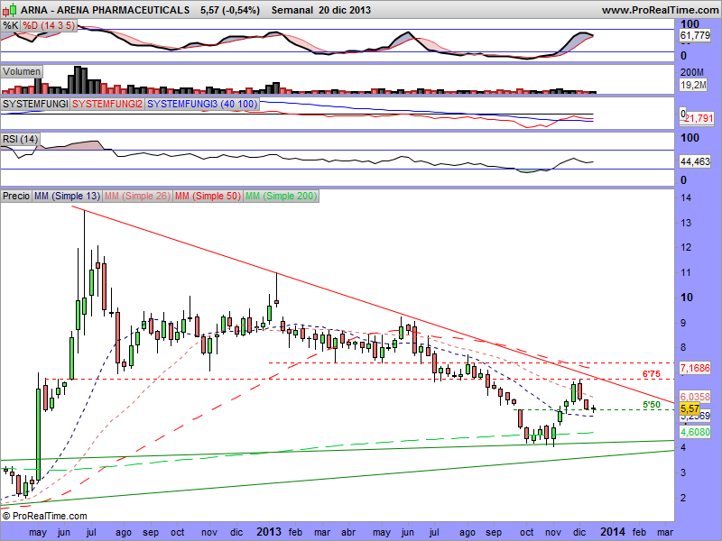Click the pink price tag 6,0358
Image resolution: width=722 pixels, height=541 pixels.
click(695, 397)
